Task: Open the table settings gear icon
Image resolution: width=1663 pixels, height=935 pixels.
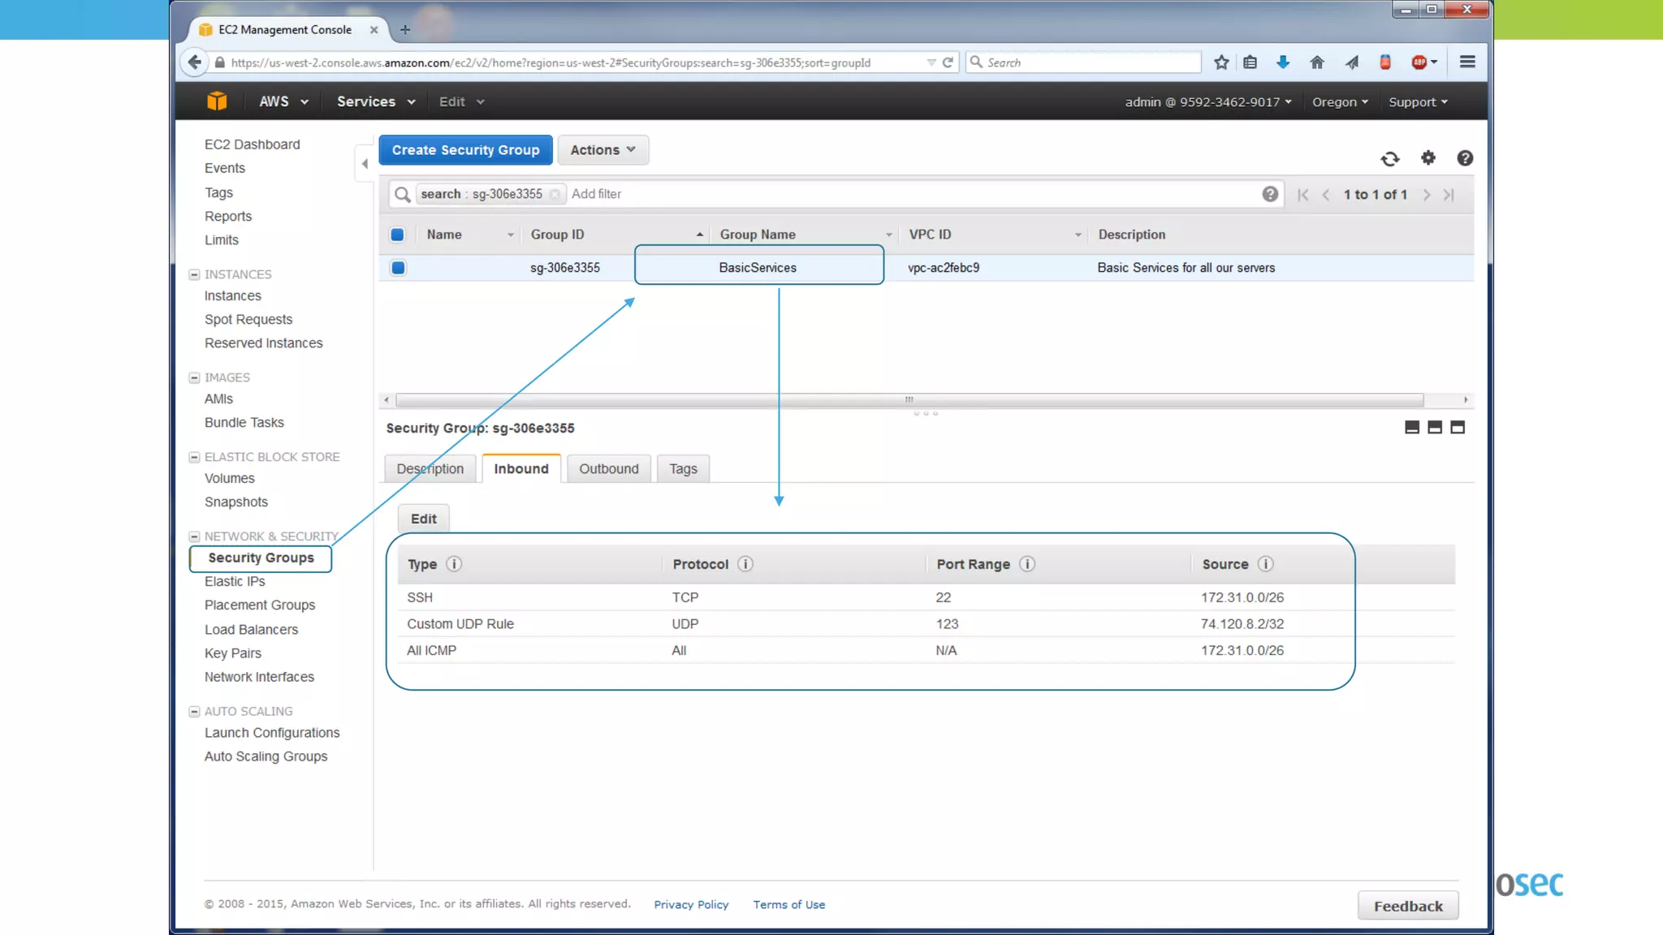Action: click(1428, 158)
